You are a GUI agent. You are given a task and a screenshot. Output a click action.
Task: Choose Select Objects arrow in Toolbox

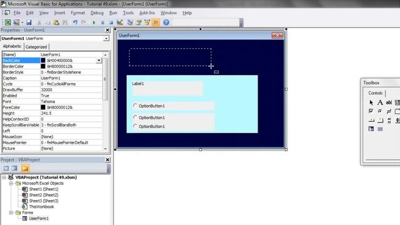tap(371, 102)
